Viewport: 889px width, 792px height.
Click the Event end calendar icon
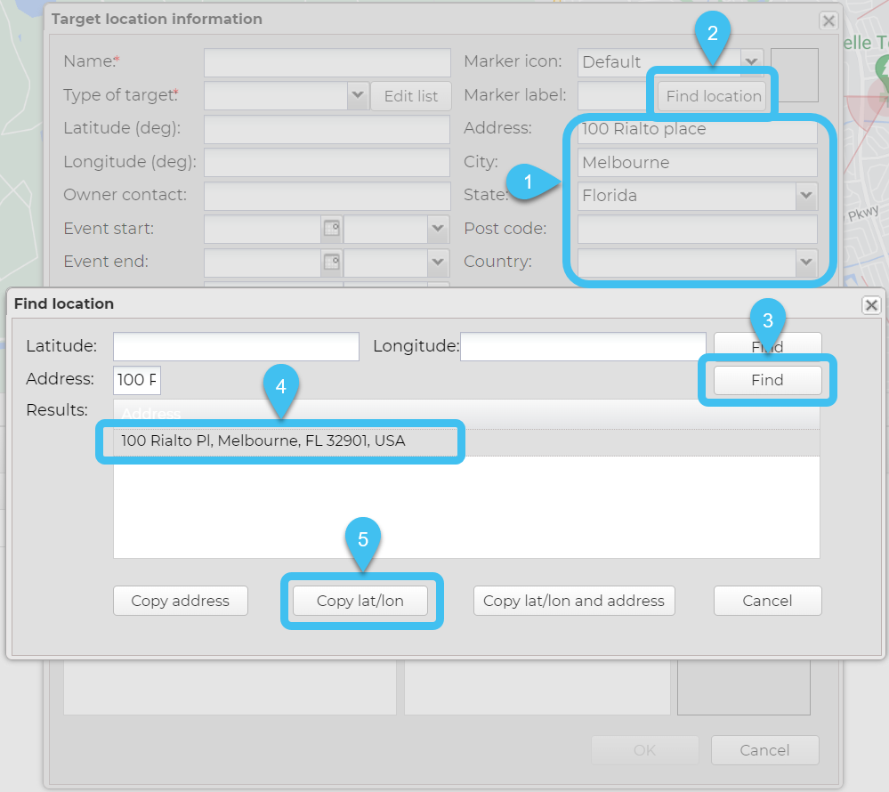point(331,263)
